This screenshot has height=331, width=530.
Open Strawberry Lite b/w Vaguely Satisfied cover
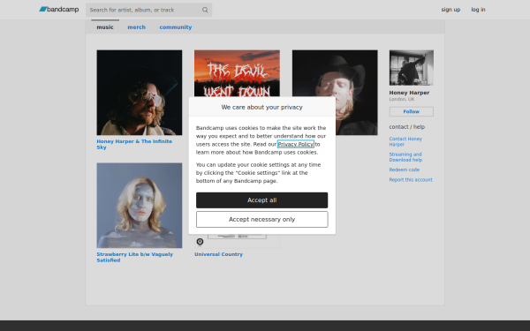pyautogui.click(x=140, y=206)
